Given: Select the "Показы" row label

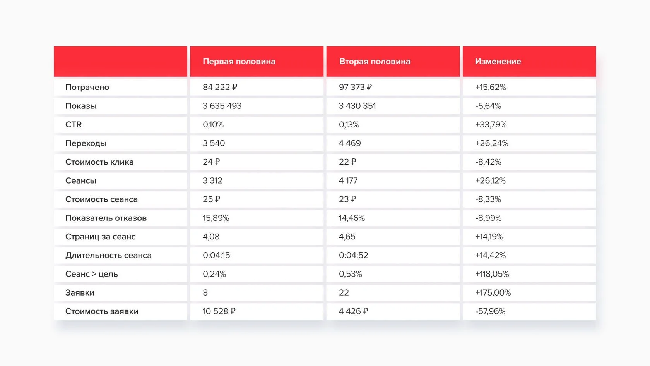Looking at the screenshot, I should (x=81, y=106).
